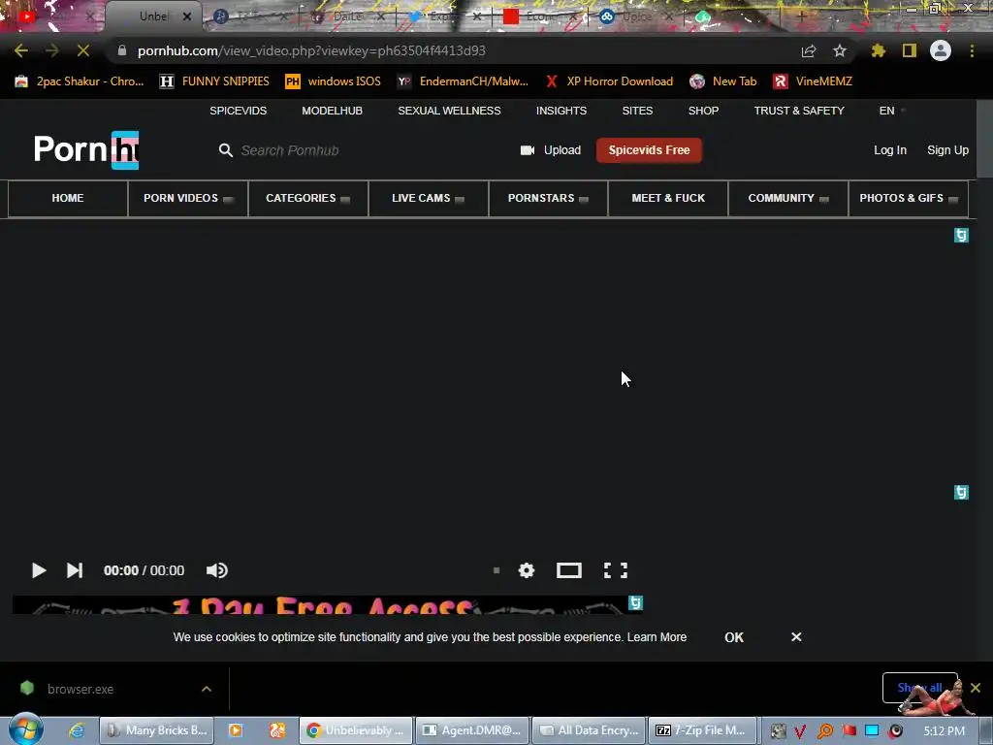Stop page loading with the X button
Screen dimensions: 993x745
[83, 50]
